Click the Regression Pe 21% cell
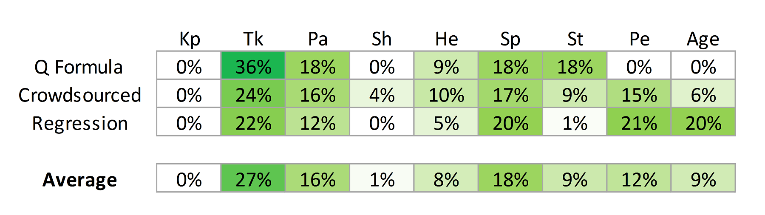This screenshot has height=215, width=765. pos(639,122)
